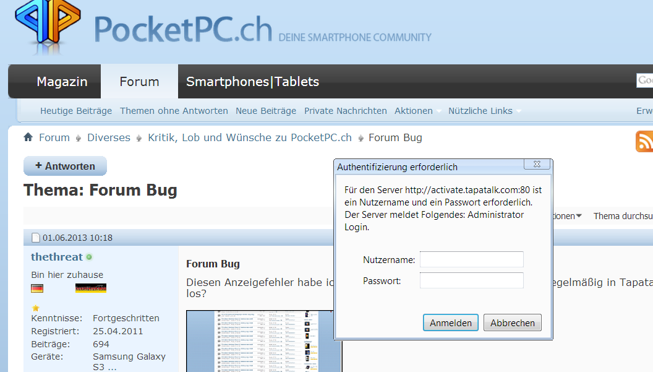
Task: Switch to the Forum tab
Action: point(139,81)
